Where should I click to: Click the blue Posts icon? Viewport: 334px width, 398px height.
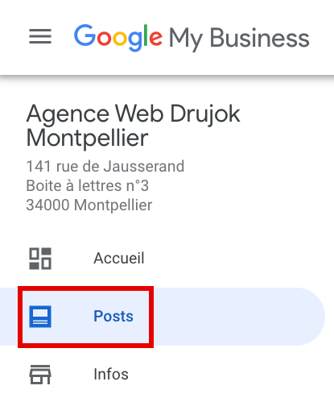coord(40,317)
